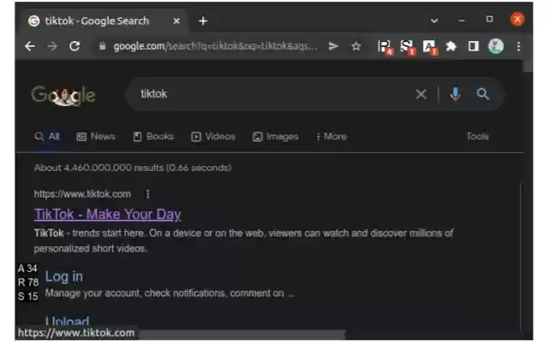This screenshot has width=548, height=342.
Task: Click the A 34 overlay entry
Action: point(27,268)
